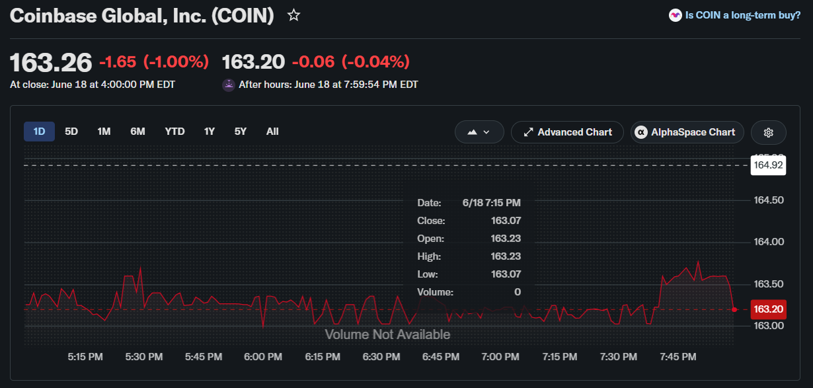Click the 7:45 PM axis label
Image resolution: width=813 pixels, height=388 pixels.
677,357
